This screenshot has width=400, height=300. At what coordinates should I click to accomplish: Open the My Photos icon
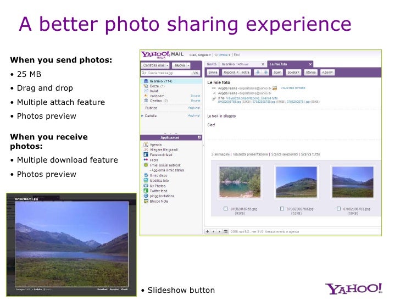point(146,186)
